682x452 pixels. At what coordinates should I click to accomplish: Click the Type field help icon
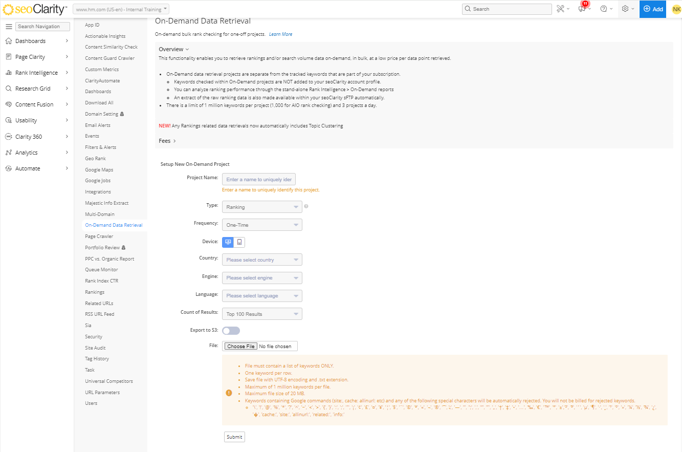click(306, 207)
